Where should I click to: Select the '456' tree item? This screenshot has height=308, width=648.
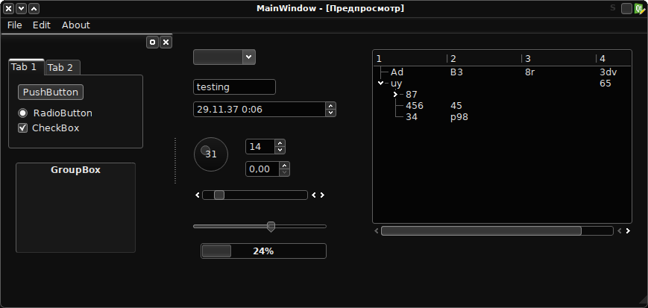click(415, 106)
